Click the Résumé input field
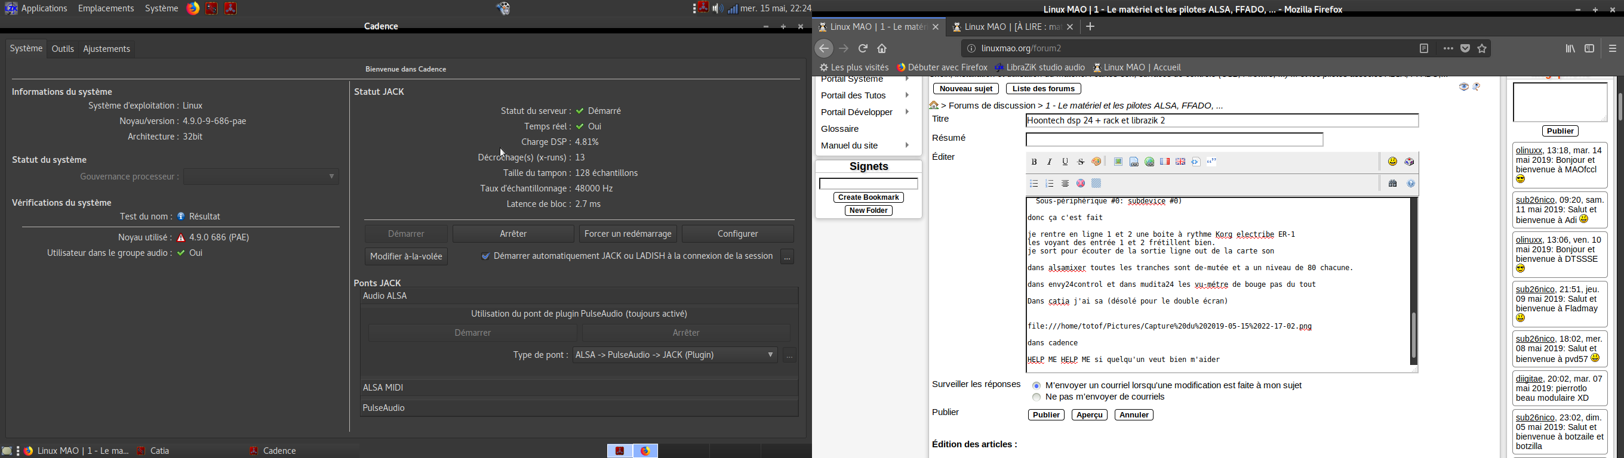Image resolution: width=1624 pixels, height=458 pixels. click(x=1174, y=140)
